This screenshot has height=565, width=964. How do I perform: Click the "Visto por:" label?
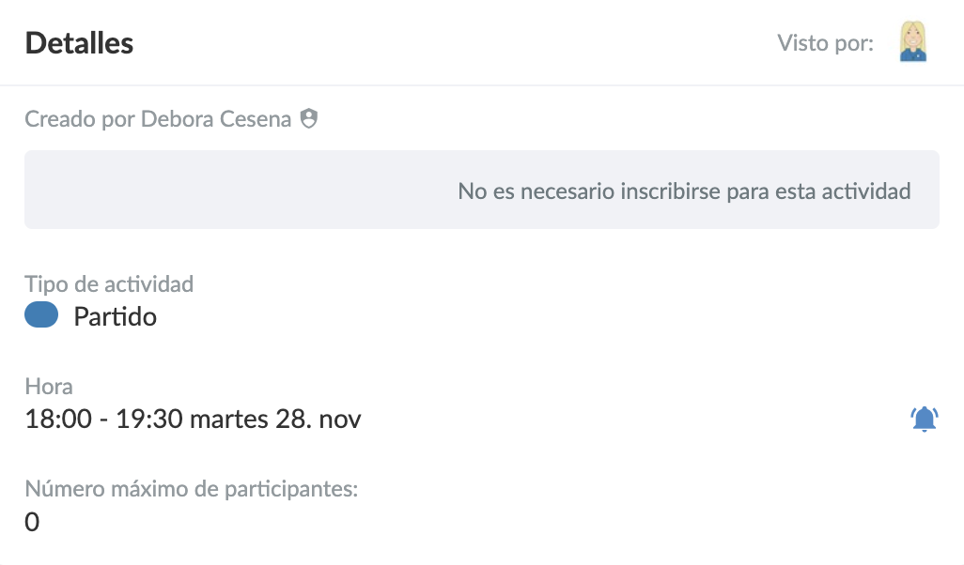[x=825, y=43]
